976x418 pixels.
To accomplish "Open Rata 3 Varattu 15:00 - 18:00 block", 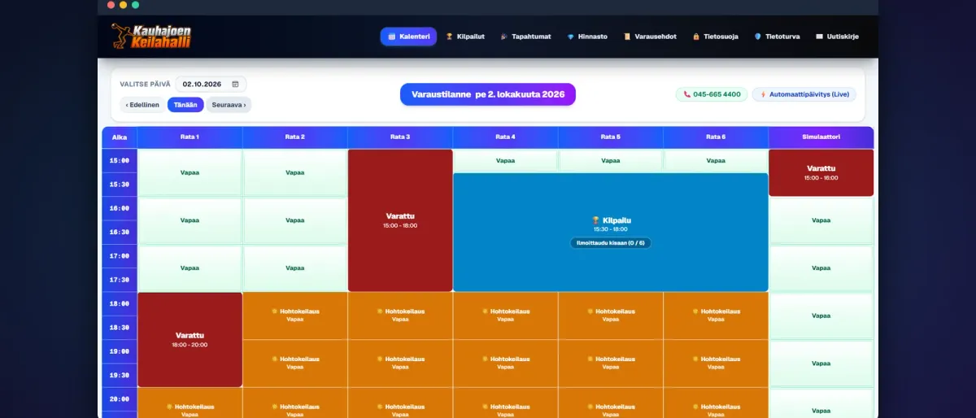I will point(400,220).
